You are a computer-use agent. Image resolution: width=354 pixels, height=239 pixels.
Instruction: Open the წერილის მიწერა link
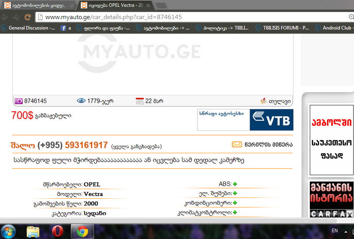[268, 144]
